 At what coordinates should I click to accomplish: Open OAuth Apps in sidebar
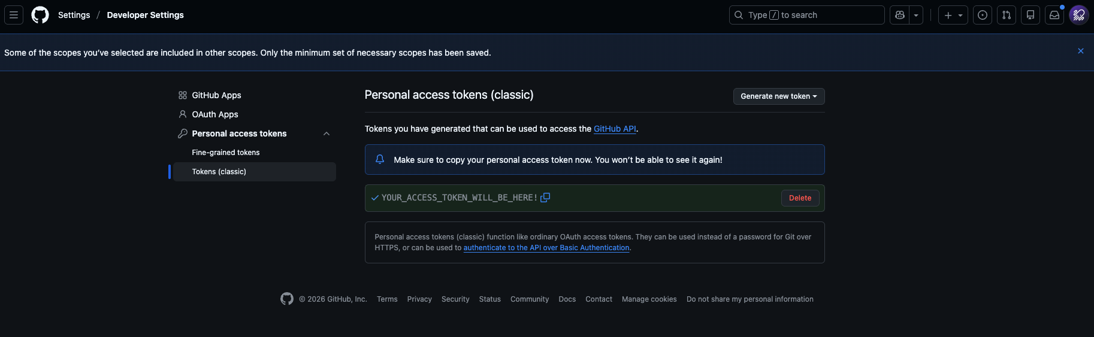coord(215,114)
